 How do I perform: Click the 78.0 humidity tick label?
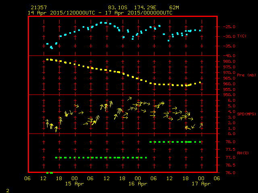click(x=230, y=142)
